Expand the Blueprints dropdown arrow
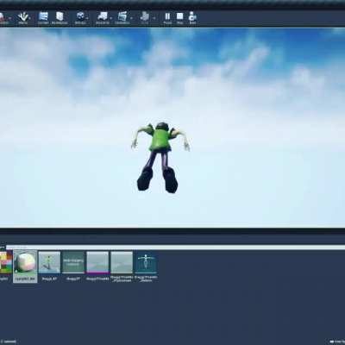345x345 pixels. [x=110, y=18]
